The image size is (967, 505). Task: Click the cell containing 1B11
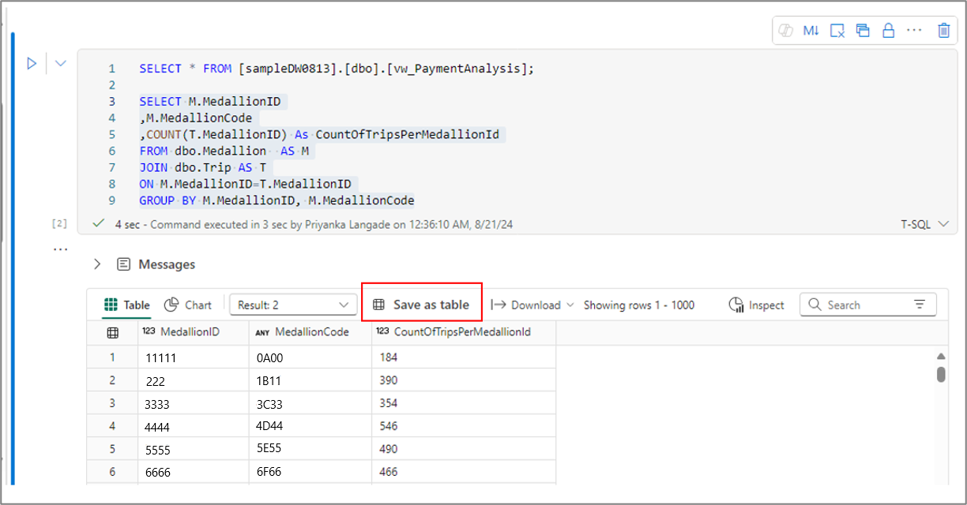(x=310, y=380)
